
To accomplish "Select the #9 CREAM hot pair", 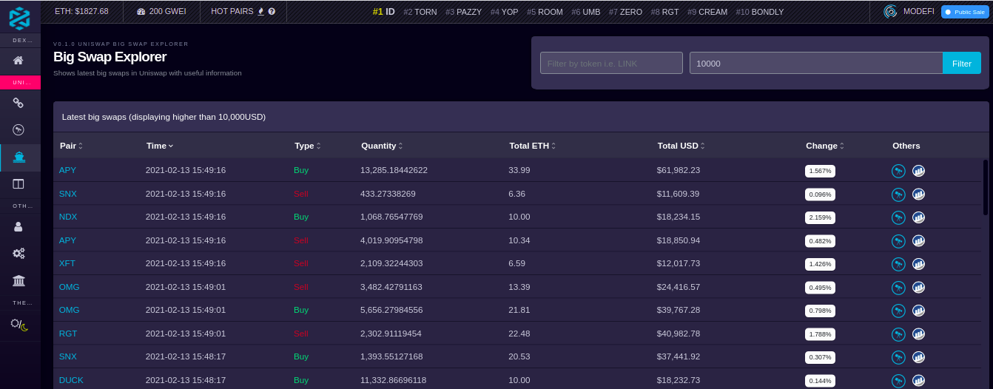I will (x=707, y=12).
